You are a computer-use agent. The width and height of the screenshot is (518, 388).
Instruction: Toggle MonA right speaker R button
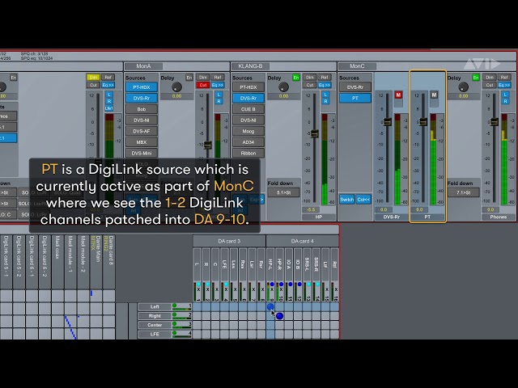pyautogui.click(x=219, y=101)
